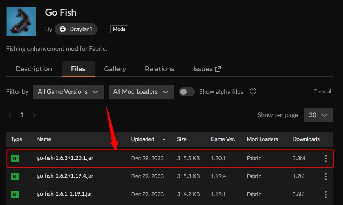Go to the previous page arrow

(x=10, y=115)
